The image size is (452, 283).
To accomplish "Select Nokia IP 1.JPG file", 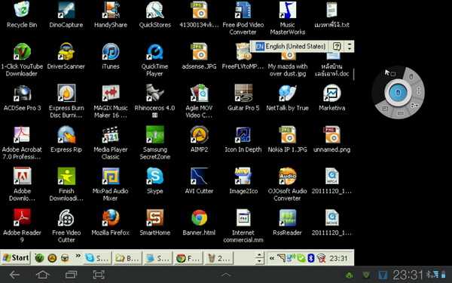I will pyautogui.click(x=288, y=139).
